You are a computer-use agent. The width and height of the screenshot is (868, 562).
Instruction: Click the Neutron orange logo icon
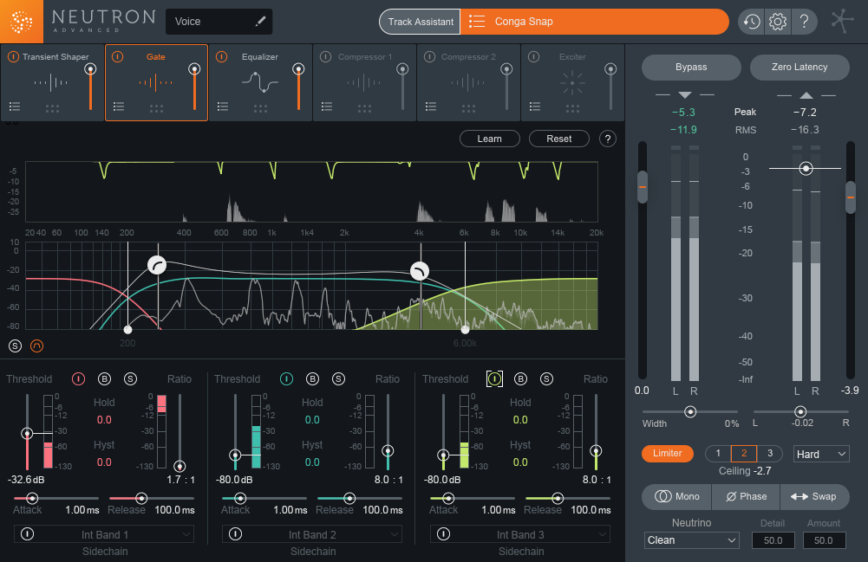point(21,22)
